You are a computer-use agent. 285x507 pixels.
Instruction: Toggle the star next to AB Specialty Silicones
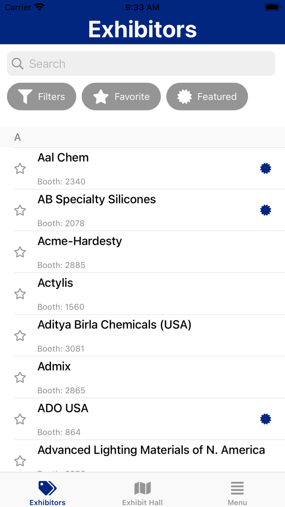pyautogui.click(x=20, y=210)
